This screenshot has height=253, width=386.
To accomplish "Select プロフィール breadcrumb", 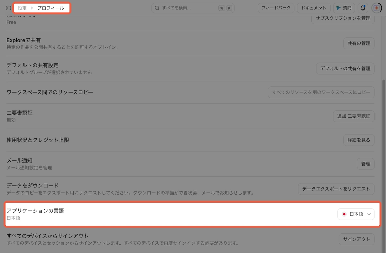I will (51, 8).
